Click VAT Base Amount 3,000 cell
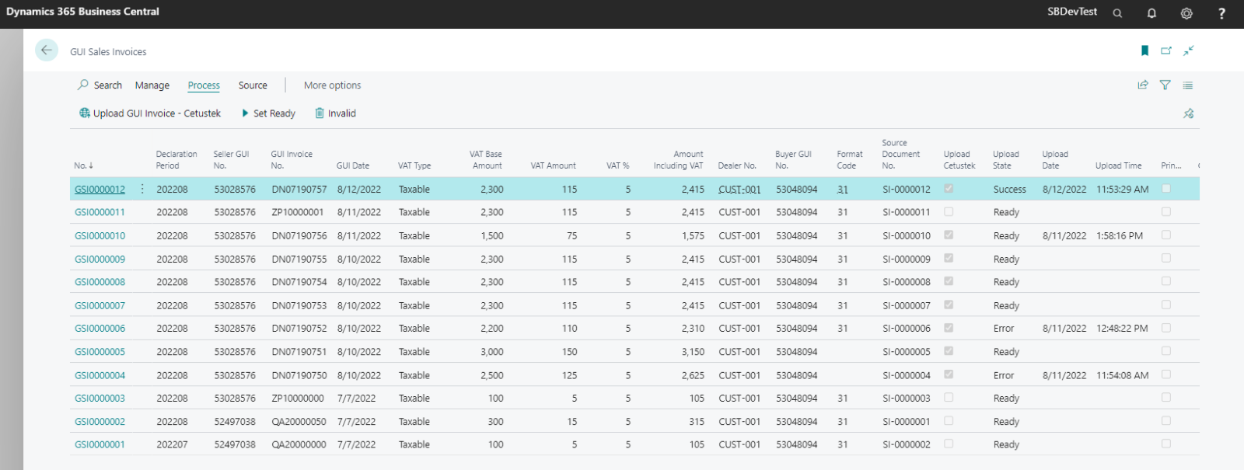This screenshot has height=470, width=1244. click(x=492, y=352)
